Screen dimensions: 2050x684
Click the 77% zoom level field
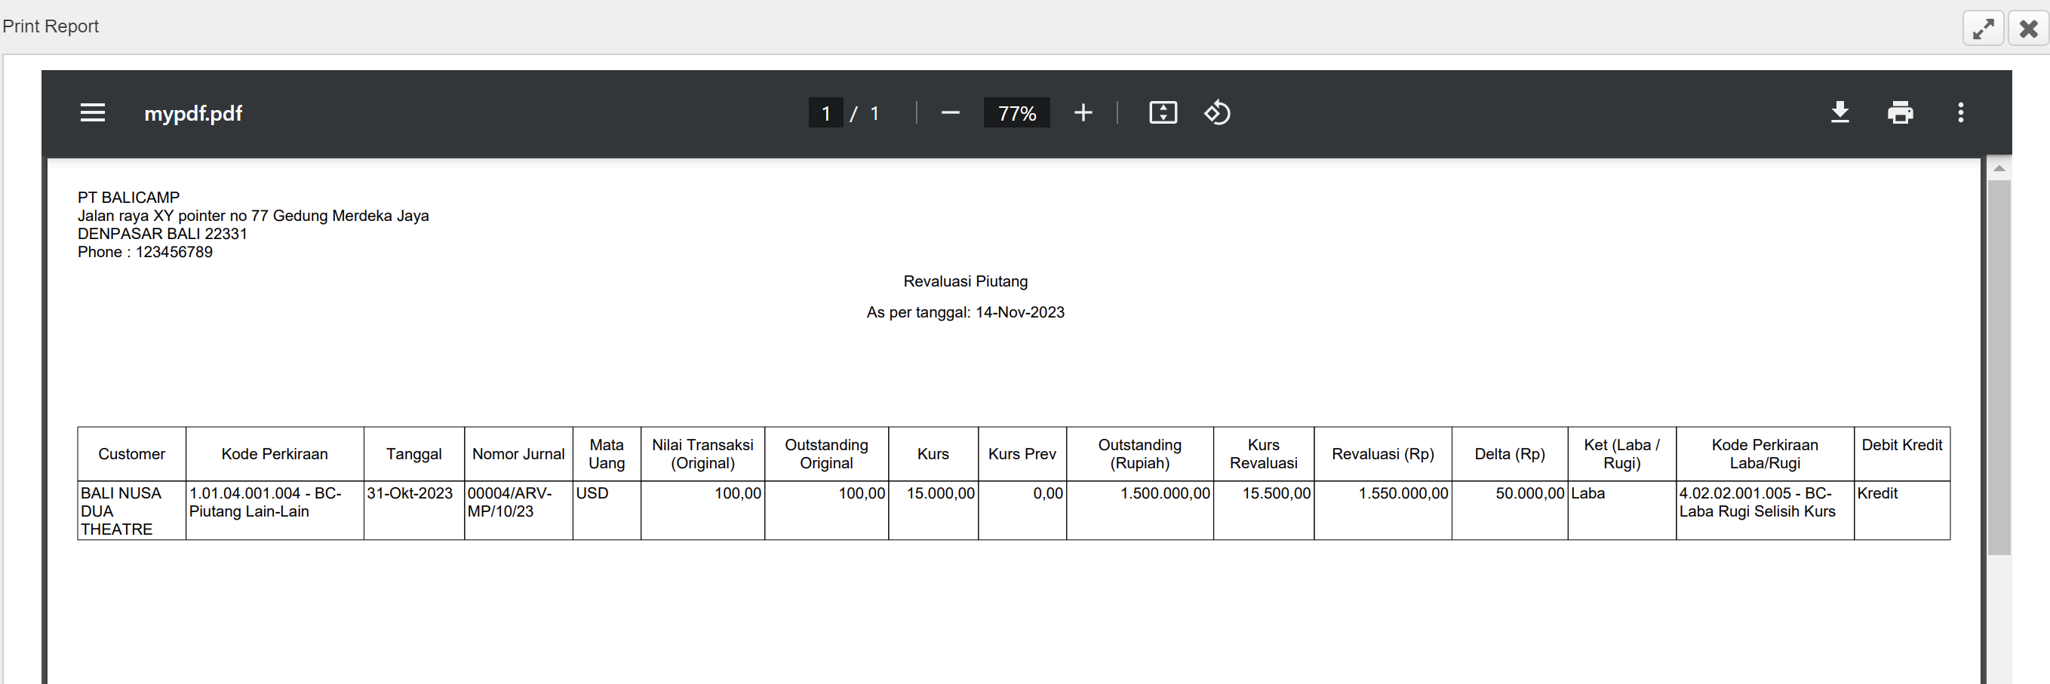click(1016, 113)
